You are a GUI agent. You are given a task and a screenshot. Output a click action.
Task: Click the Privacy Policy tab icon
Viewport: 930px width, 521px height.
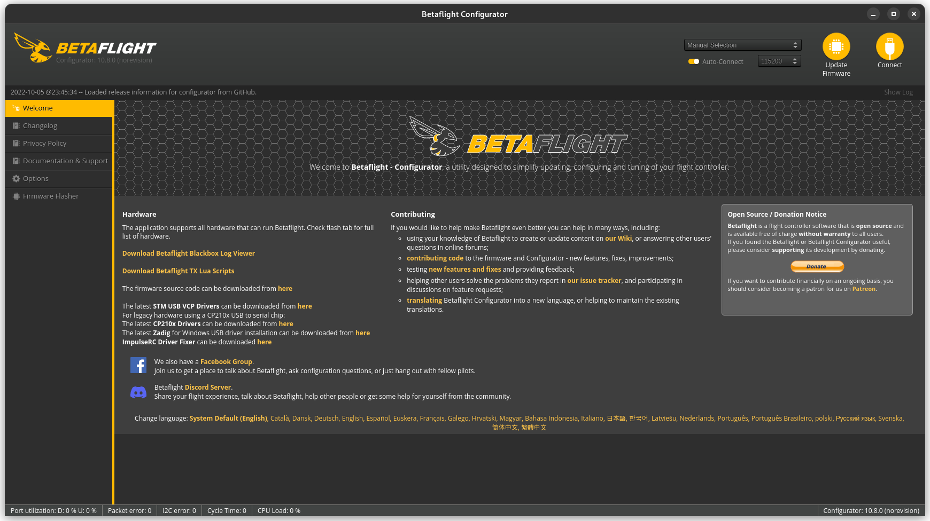16,143
